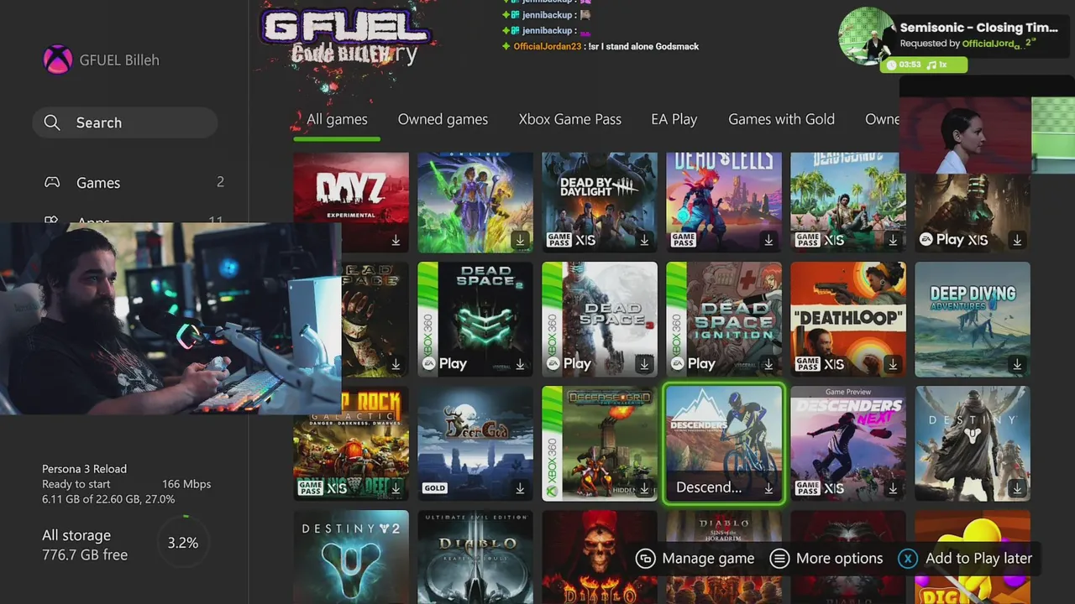
Task: Click download icon on Deathloop tile
Action: 893,364
